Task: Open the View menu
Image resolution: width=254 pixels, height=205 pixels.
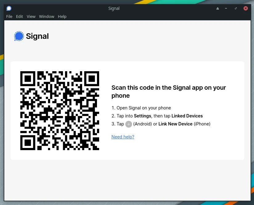Action: (x=31, y=17)
